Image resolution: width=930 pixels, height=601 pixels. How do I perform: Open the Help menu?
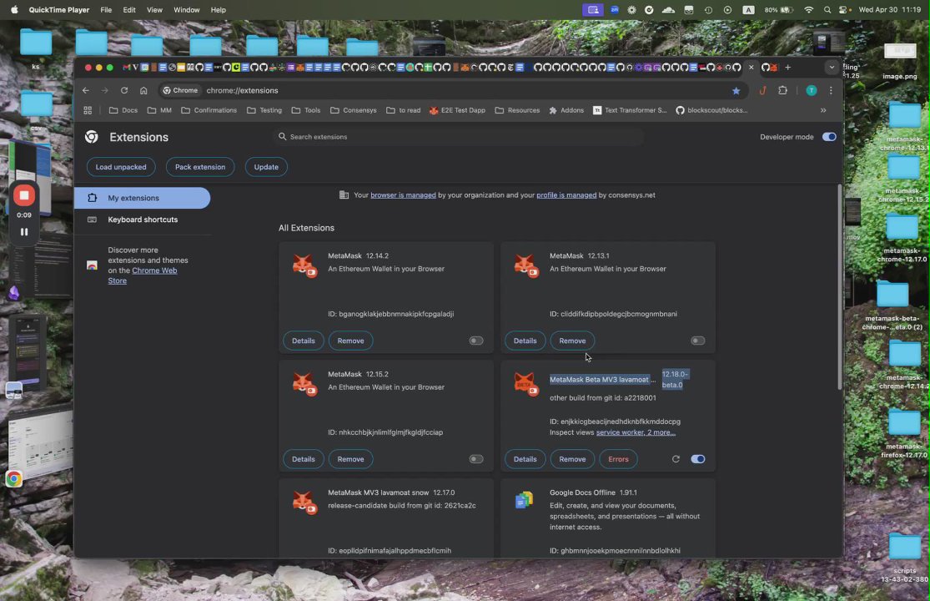[x=219, y=10]
